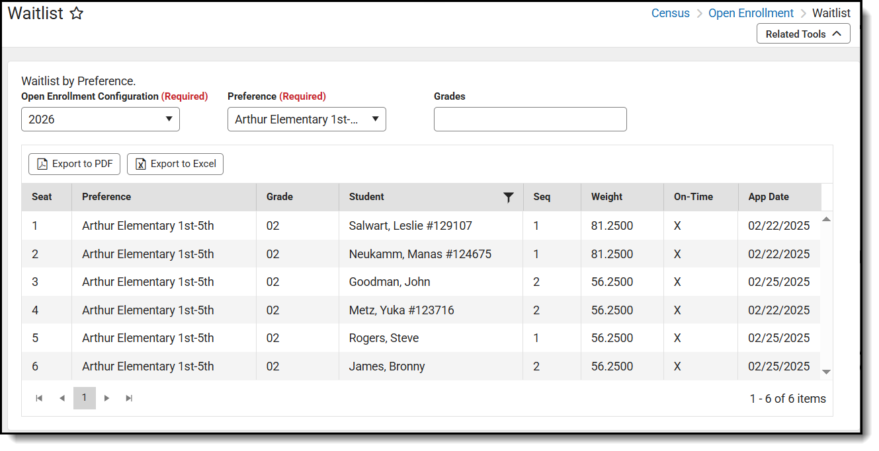Open the Open Enrollment breadcrumb link
This screenshot has width=879, height=451.
(x=751, y=13)
